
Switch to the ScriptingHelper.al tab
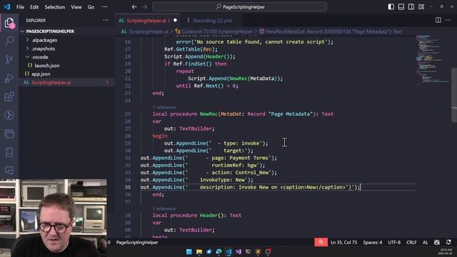[x=148, y=21]
